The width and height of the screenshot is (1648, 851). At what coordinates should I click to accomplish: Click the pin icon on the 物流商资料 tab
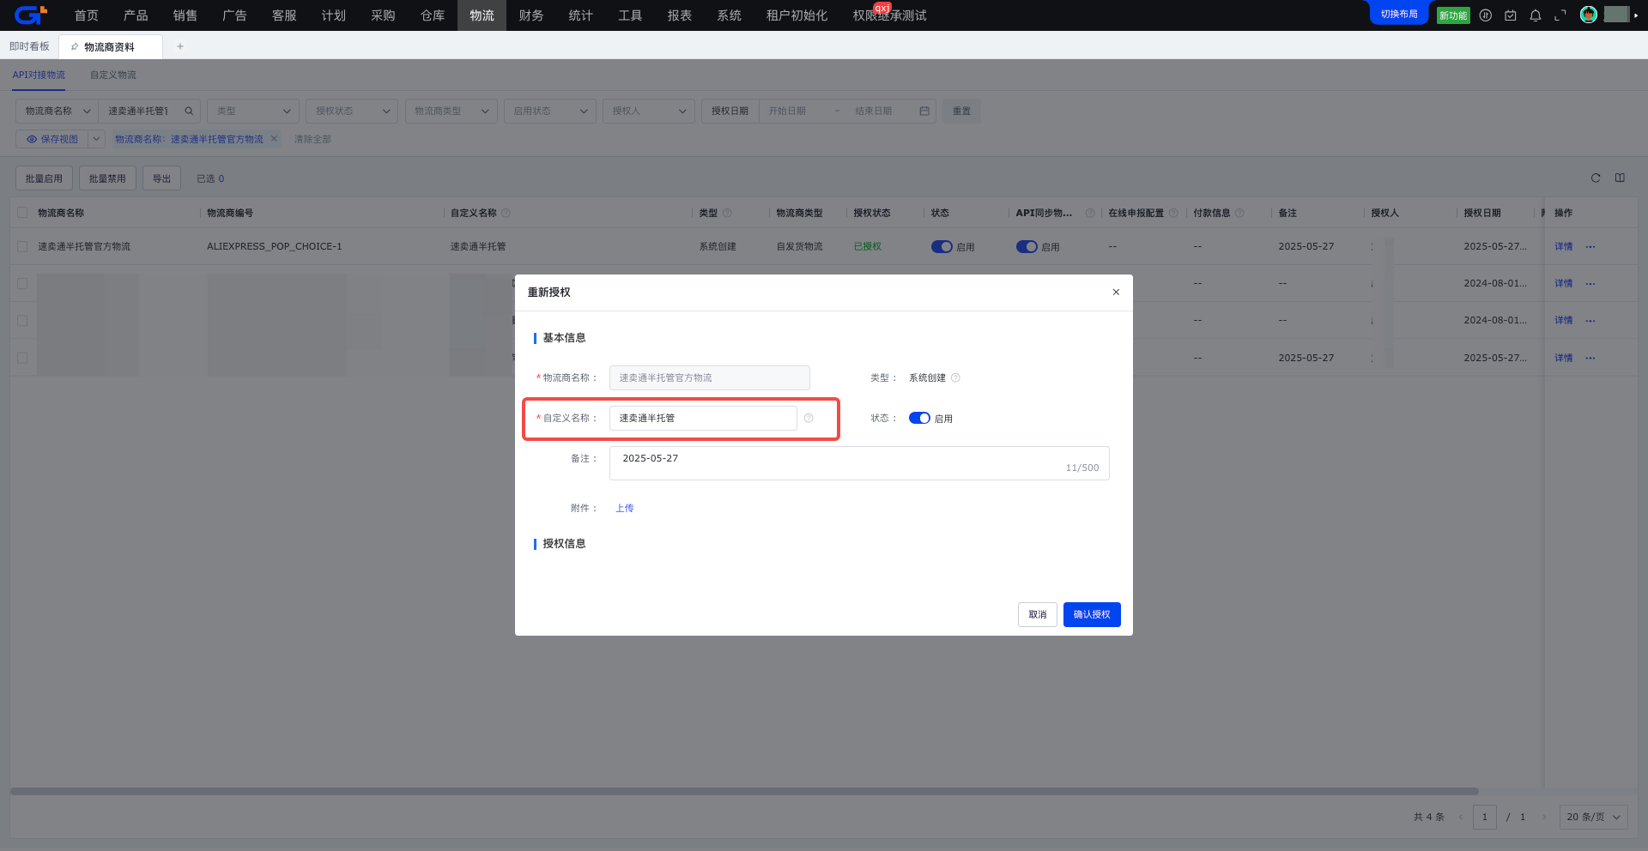(x=75, y=46)
